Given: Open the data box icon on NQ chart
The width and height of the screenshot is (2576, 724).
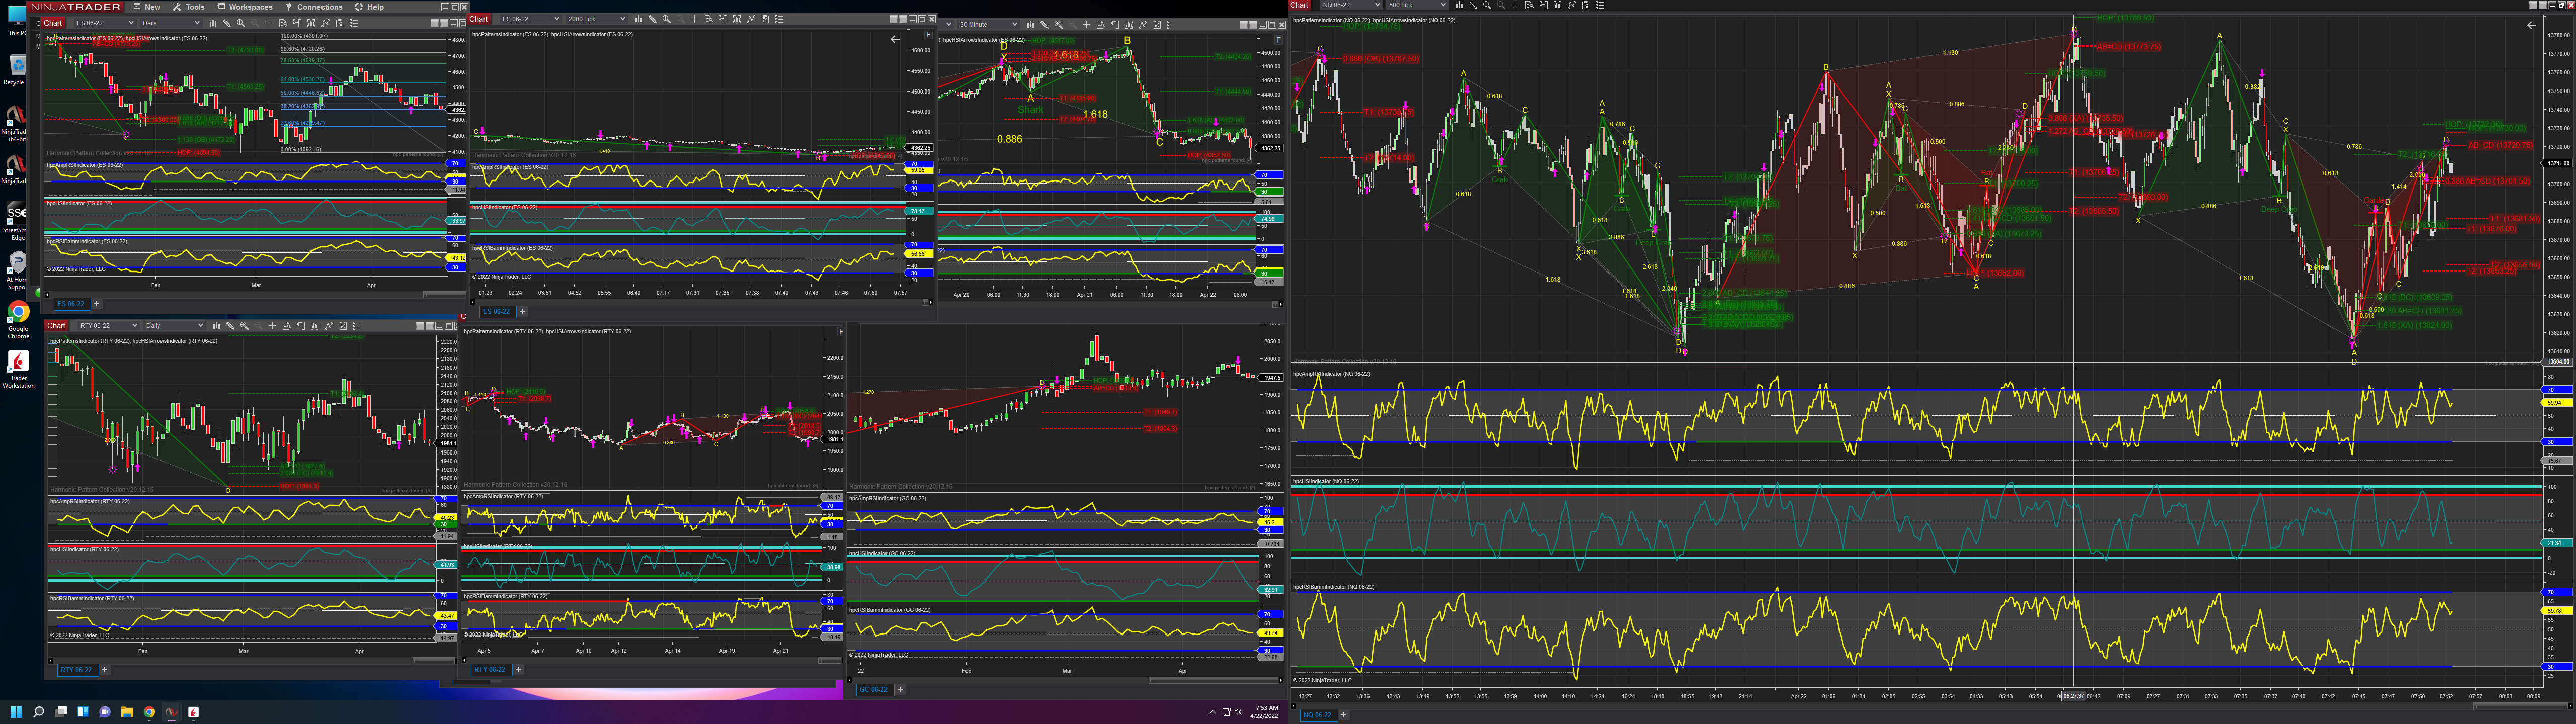Looking at the screenshot, I should coord(1529,5).
